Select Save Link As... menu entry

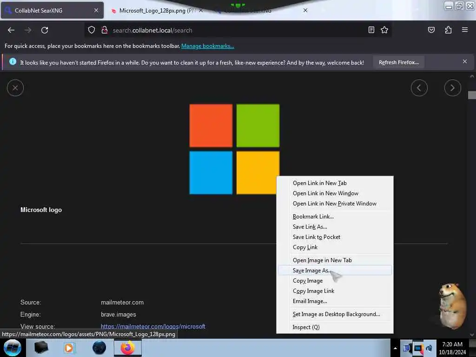(335, 227)
